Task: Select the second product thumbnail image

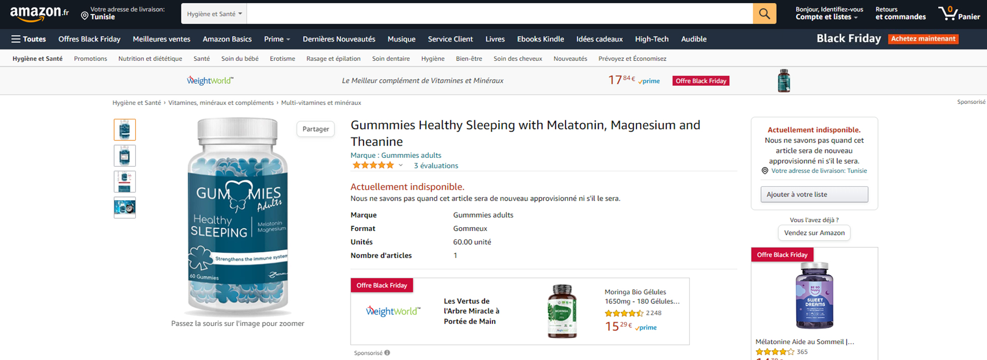Action: click(125, 156)
